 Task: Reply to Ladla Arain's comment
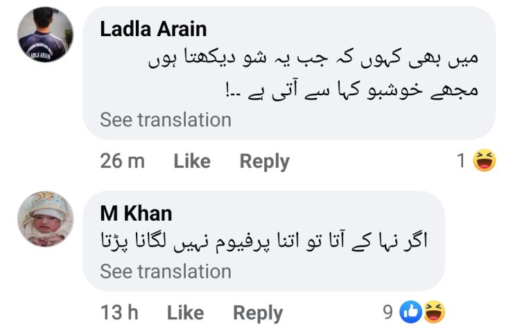coord(264,161)
